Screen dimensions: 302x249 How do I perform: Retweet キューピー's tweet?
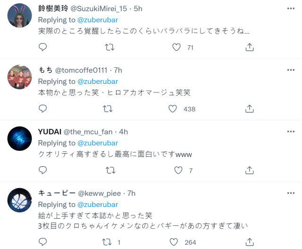click(108, 242)
